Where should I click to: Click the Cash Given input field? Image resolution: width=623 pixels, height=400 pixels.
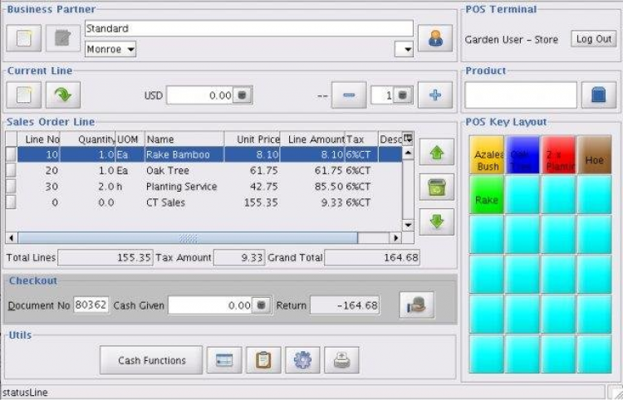click(x=209, y=305)
